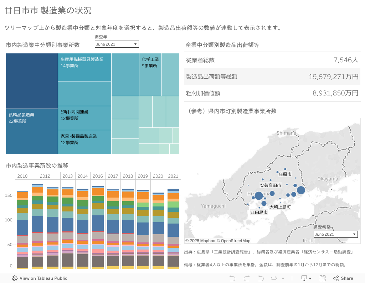Viewport: 365px width, 283px height.
Task: Click the Refresh data icon
Action: pos(274,278)
